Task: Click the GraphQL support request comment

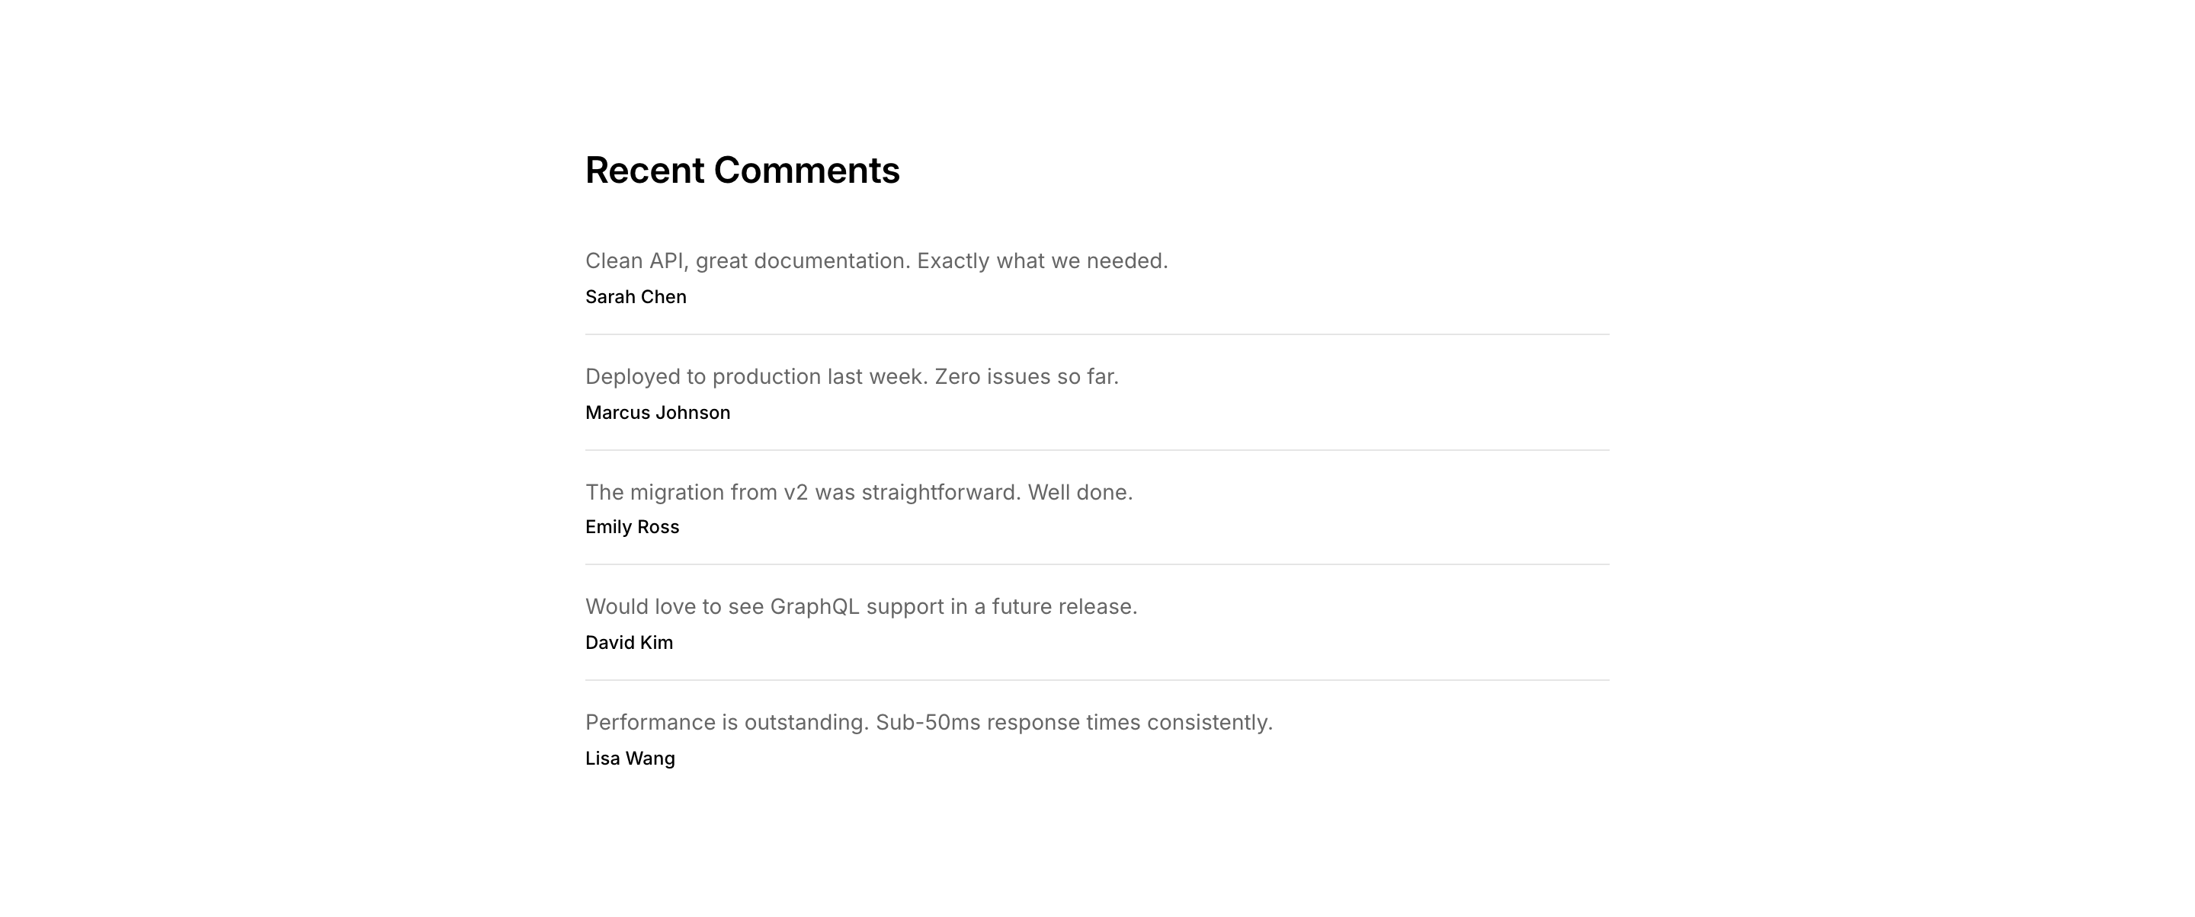Action: point(860,607)
